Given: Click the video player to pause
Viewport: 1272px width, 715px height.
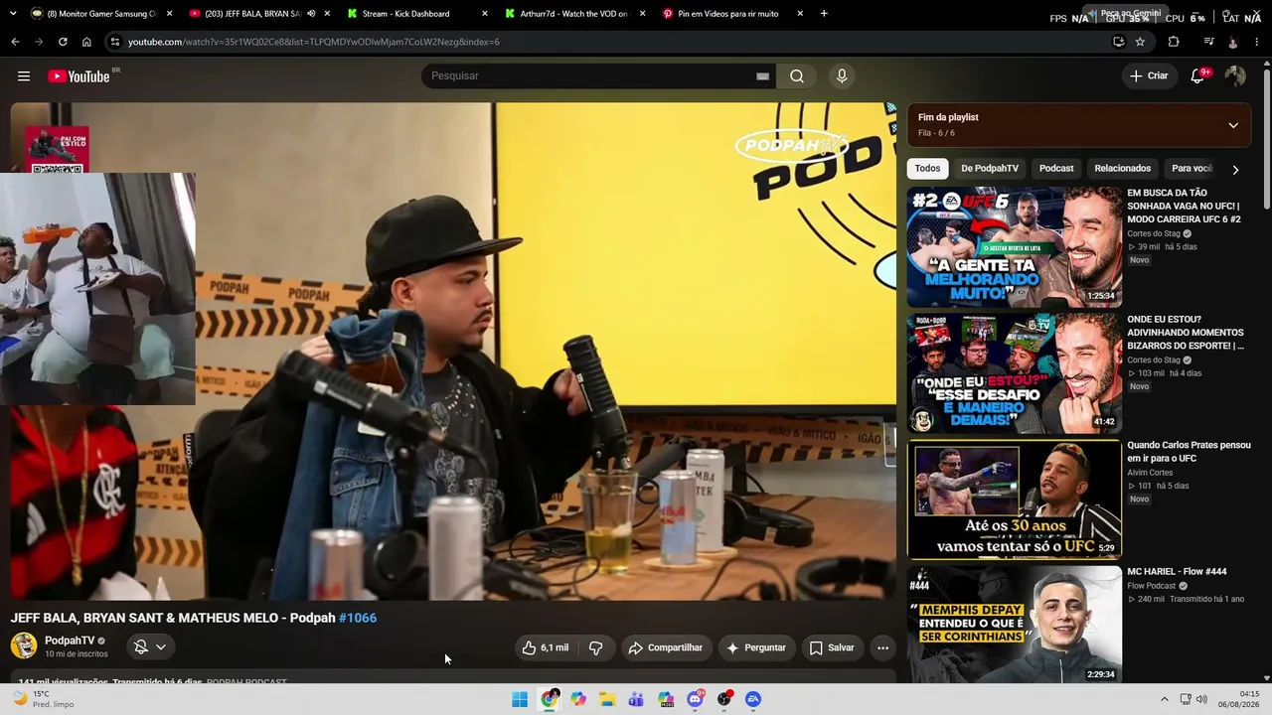Looking at the screenshot, I should click(453, 351).
